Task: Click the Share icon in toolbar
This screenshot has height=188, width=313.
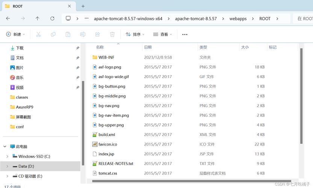Action: (x=98, y=34)
